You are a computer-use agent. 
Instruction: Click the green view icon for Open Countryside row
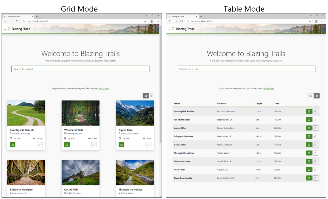(x=309, y=178)
